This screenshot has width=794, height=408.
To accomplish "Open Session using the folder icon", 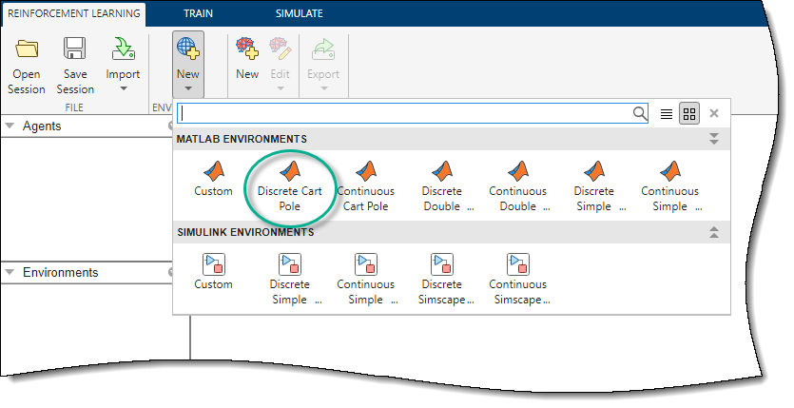I will [x=27, y=49].
